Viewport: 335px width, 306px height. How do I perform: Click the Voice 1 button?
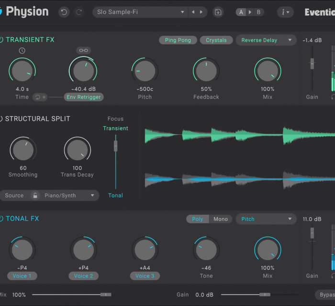tap(22, 276)
